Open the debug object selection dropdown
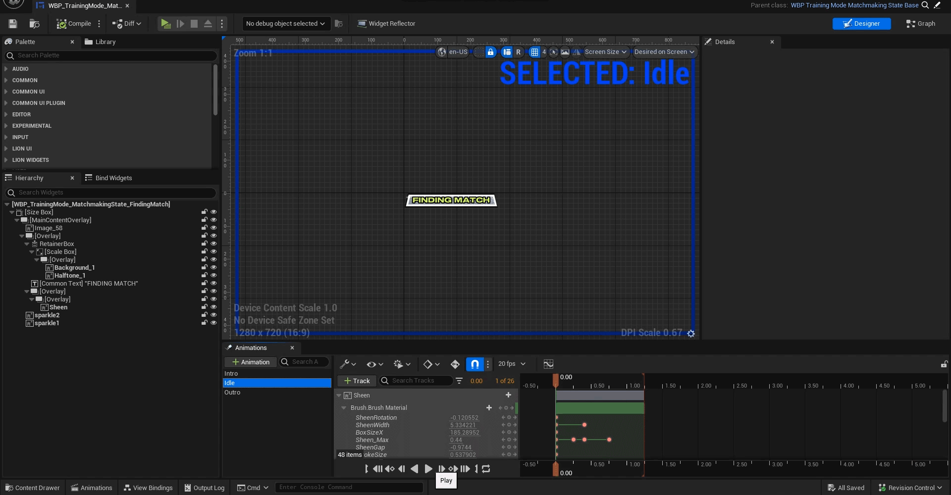This screenshot has width=951, height=495. pyautogui.click(x=285, y=24)
